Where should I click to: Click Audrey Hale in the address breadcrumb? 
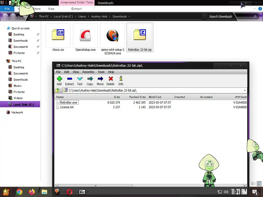click(x=99, y=16)
